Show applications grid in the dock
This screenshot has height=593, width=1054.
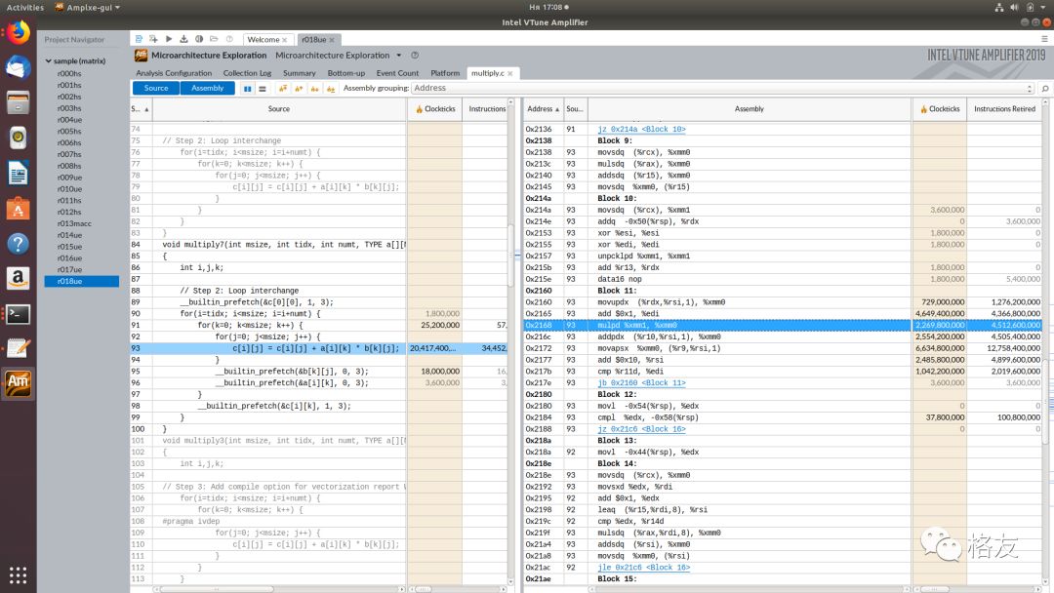coord(19,575)
